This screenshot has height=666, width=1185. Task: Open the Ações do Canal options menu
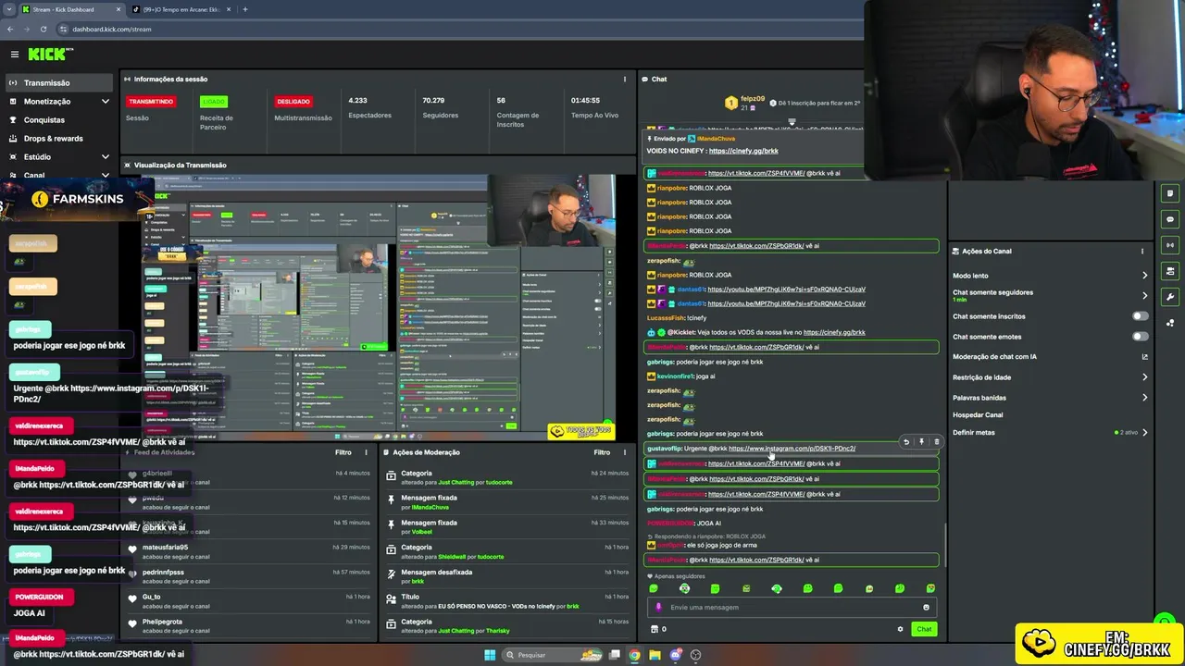coord(1142,251)
